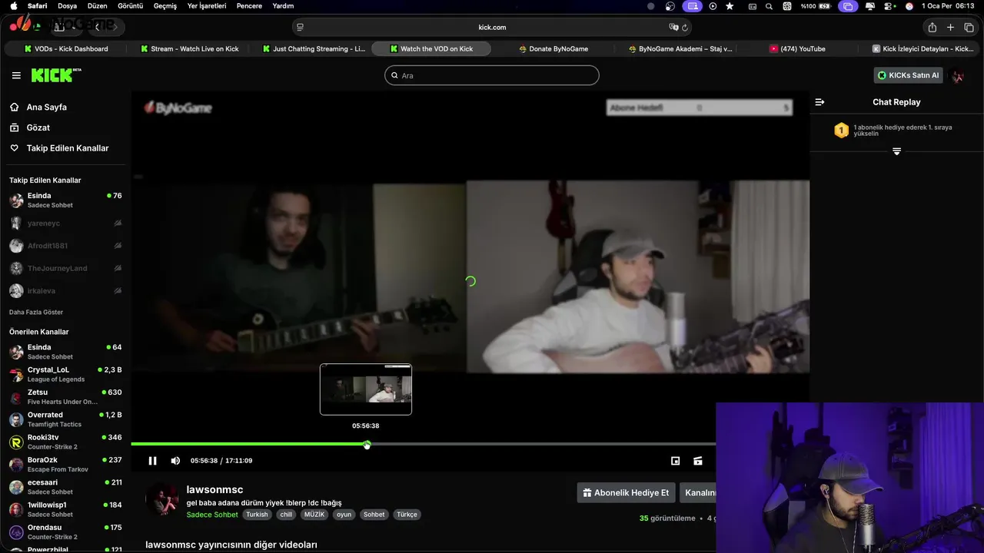Open the Kick hamburger menu
This screenshot has height=553, width=984.
pyautogui.click(x=16, y=75)
